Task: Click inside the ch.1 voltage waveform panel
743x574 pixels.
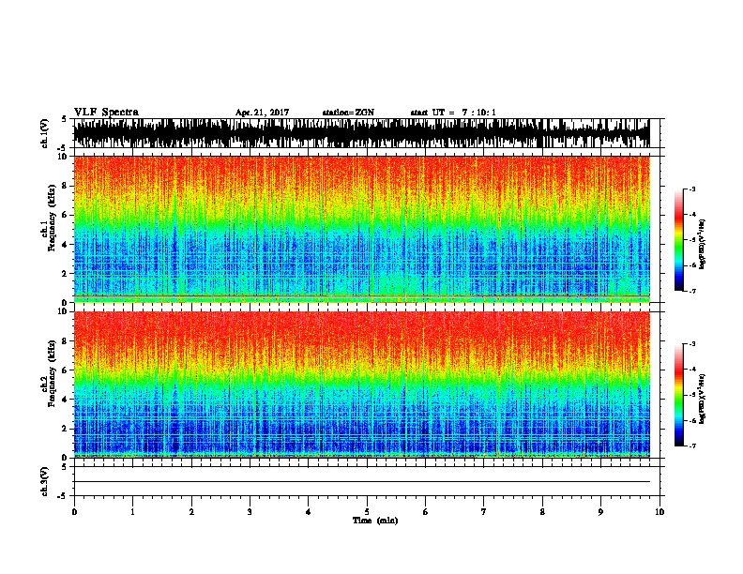Action: (361, 133)
